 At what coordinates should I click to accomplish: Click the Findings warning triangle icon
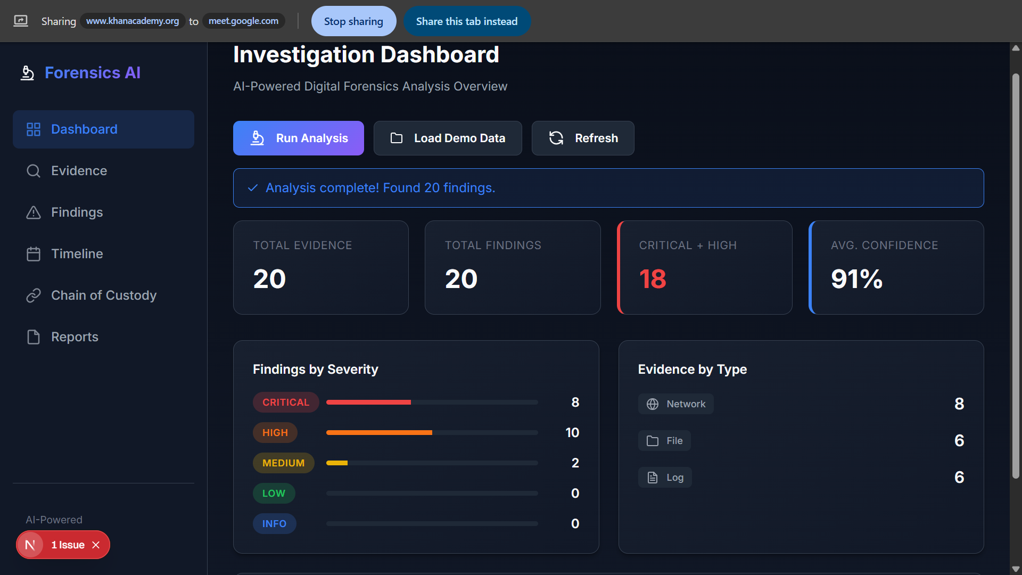tap(33, 212)
